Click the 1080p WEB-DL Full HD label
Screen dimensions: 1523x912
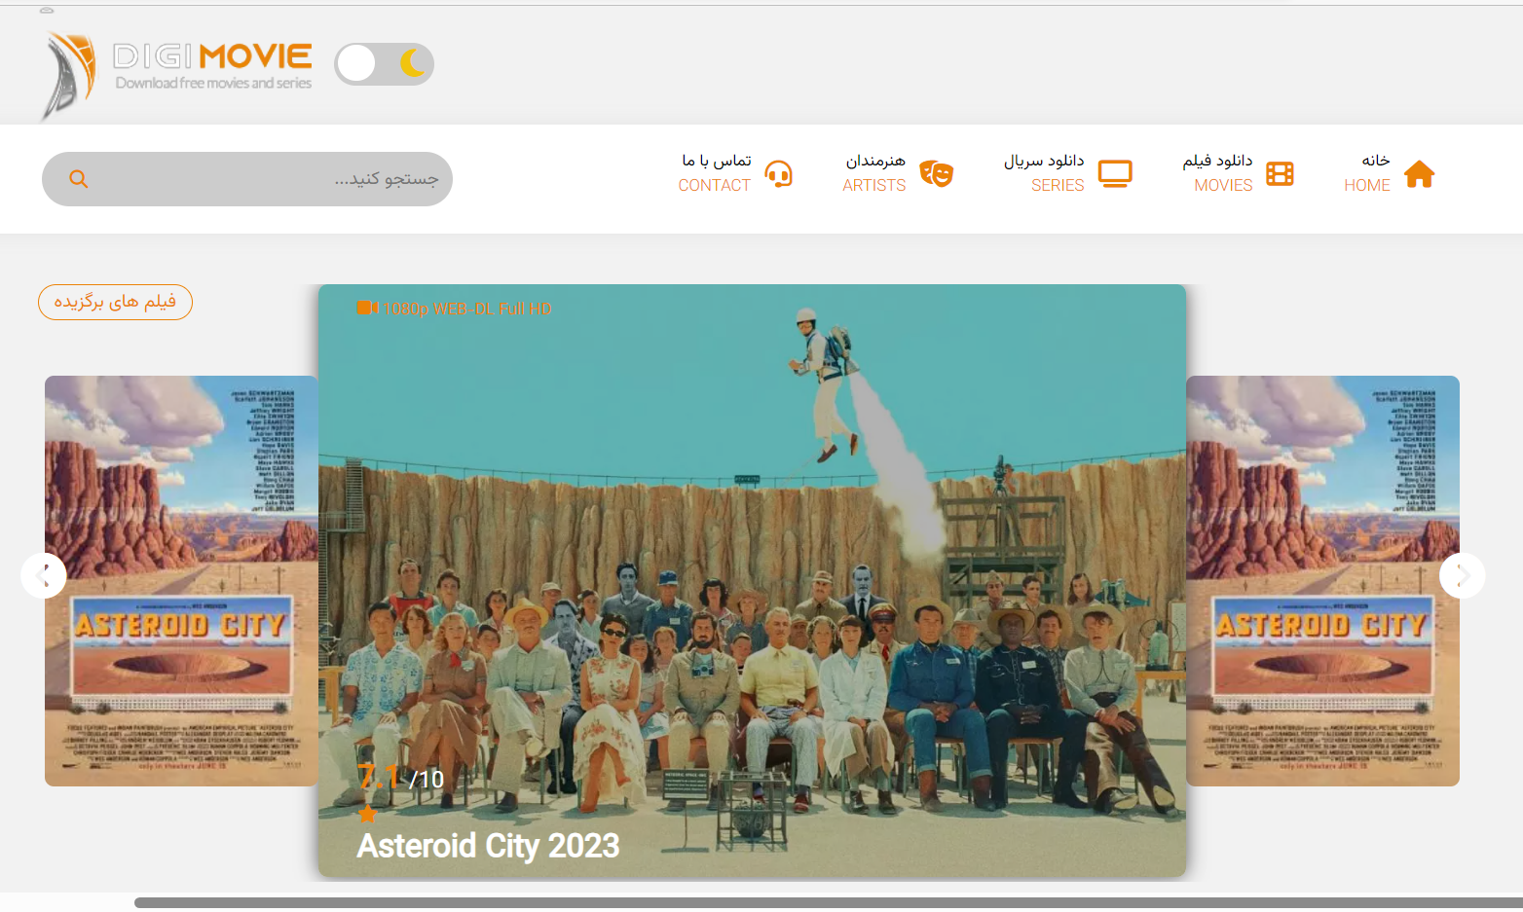coord(467,310)
